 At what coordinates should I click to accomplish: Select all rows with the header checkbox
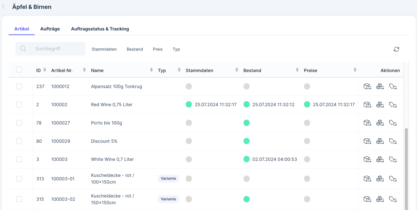pyautogui.click(x=19, y=70)
